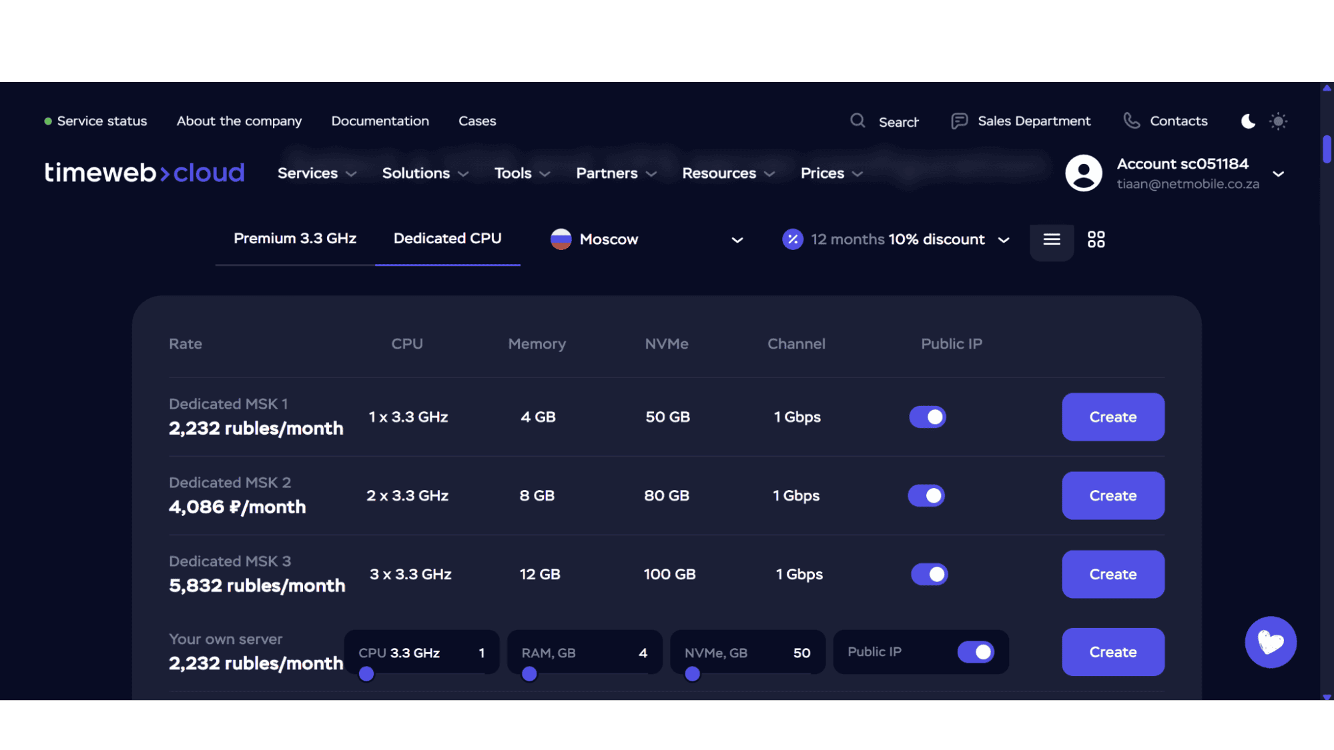Click the green service status dot

click(48, 121)
